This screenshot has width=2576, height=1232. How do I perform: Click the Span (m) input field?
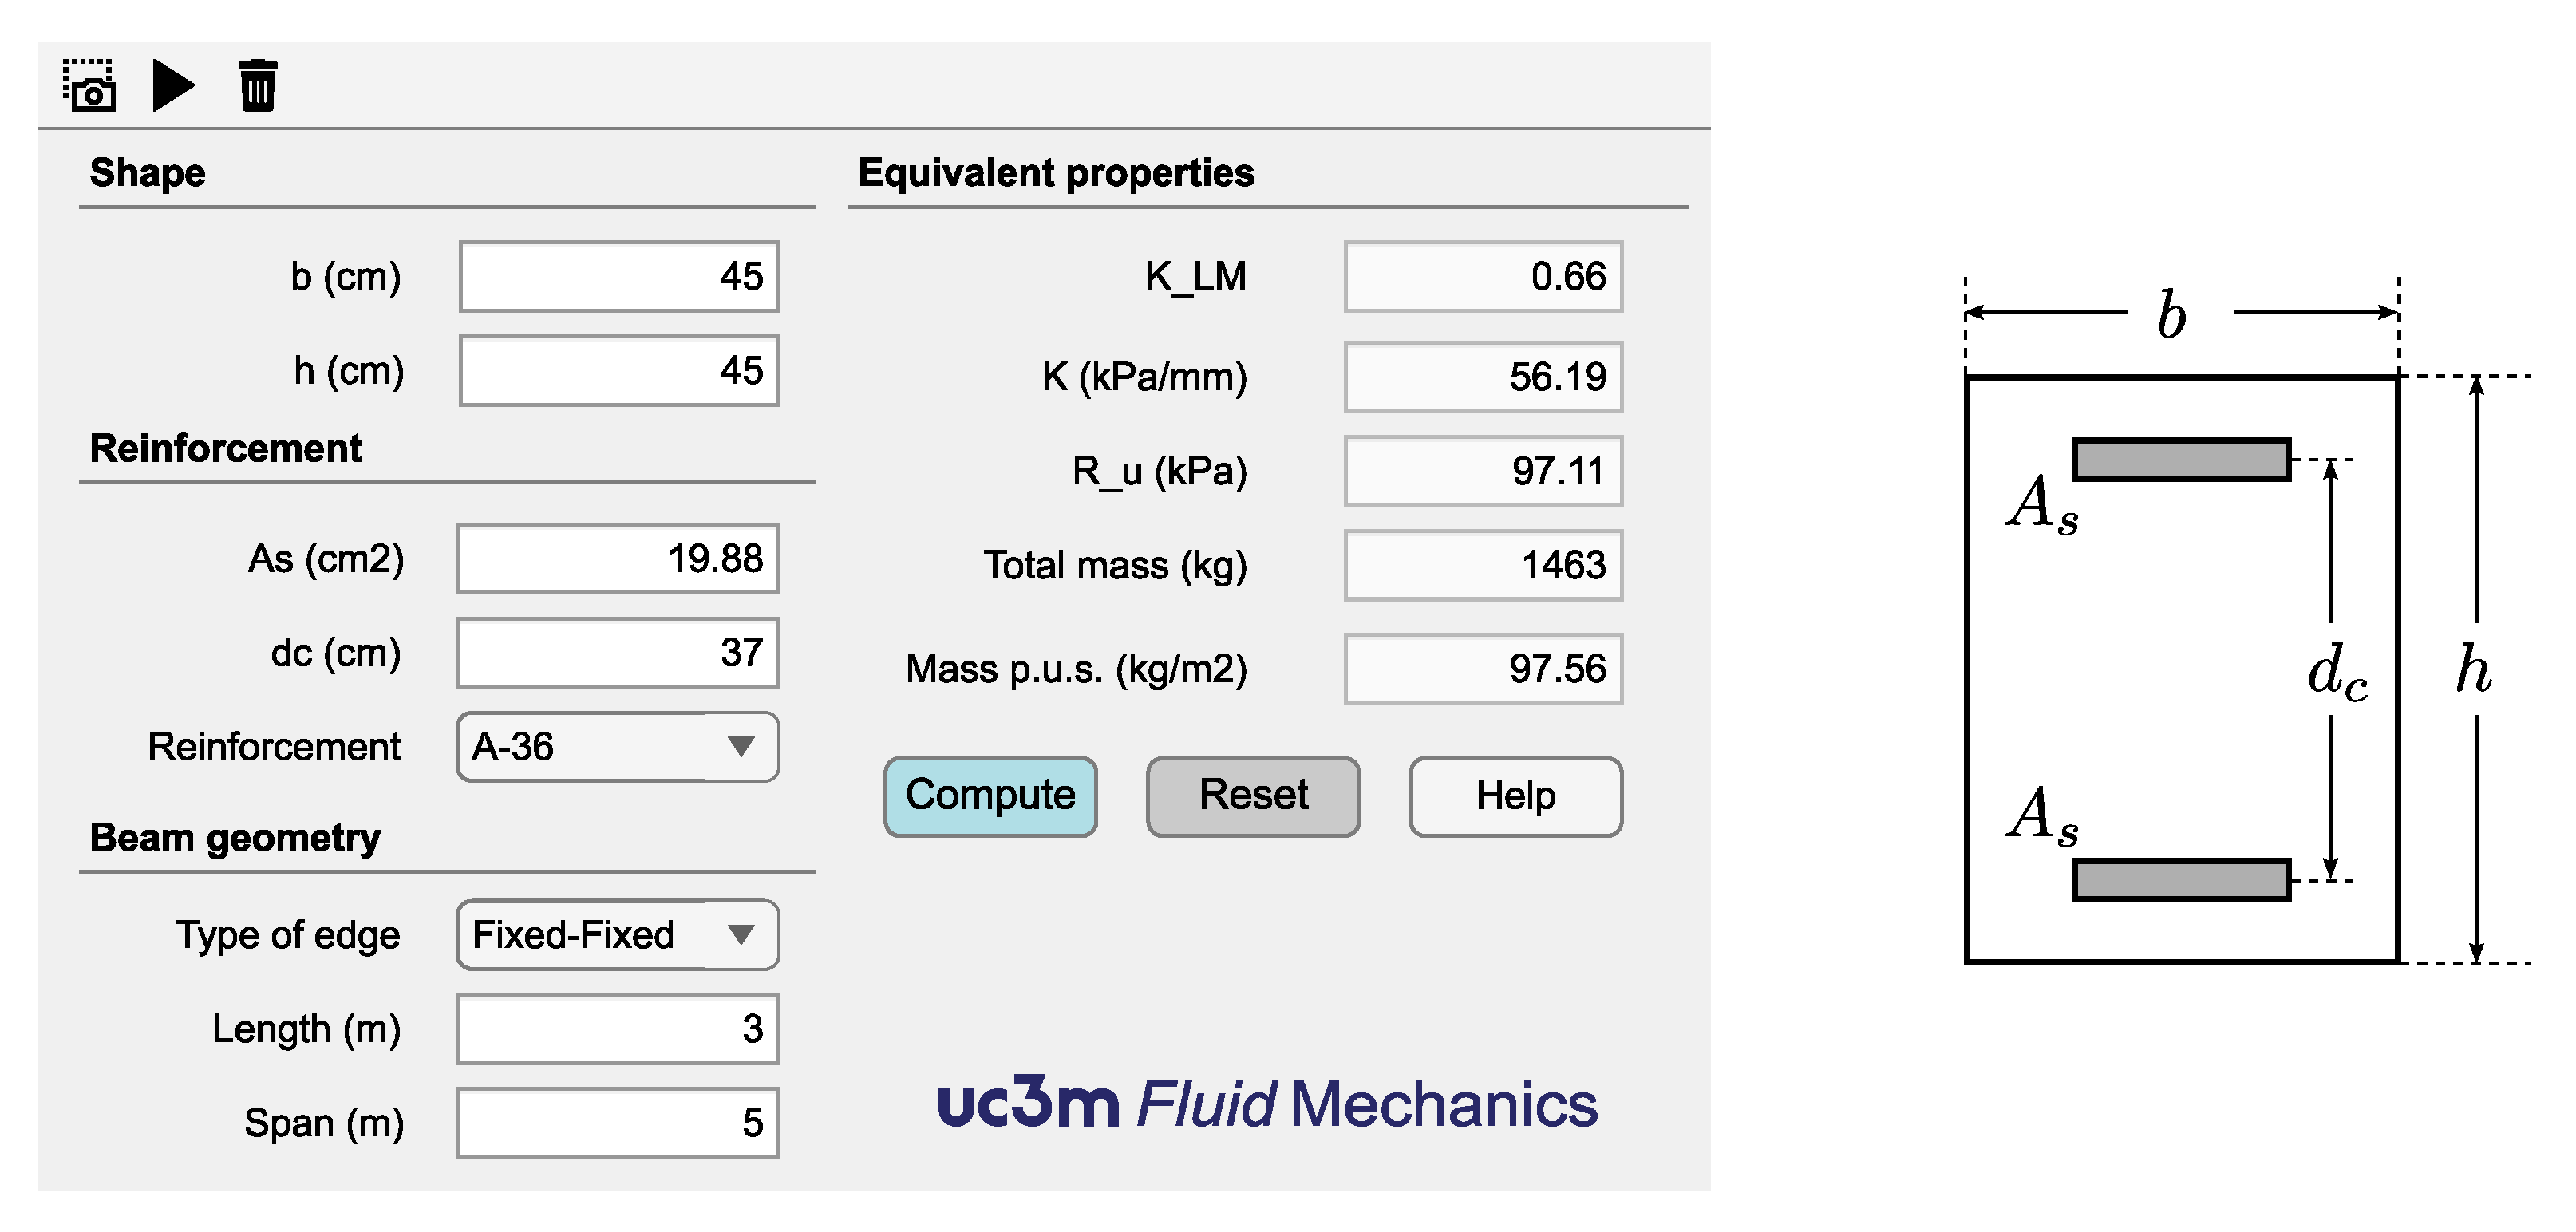coord(617,1123)
